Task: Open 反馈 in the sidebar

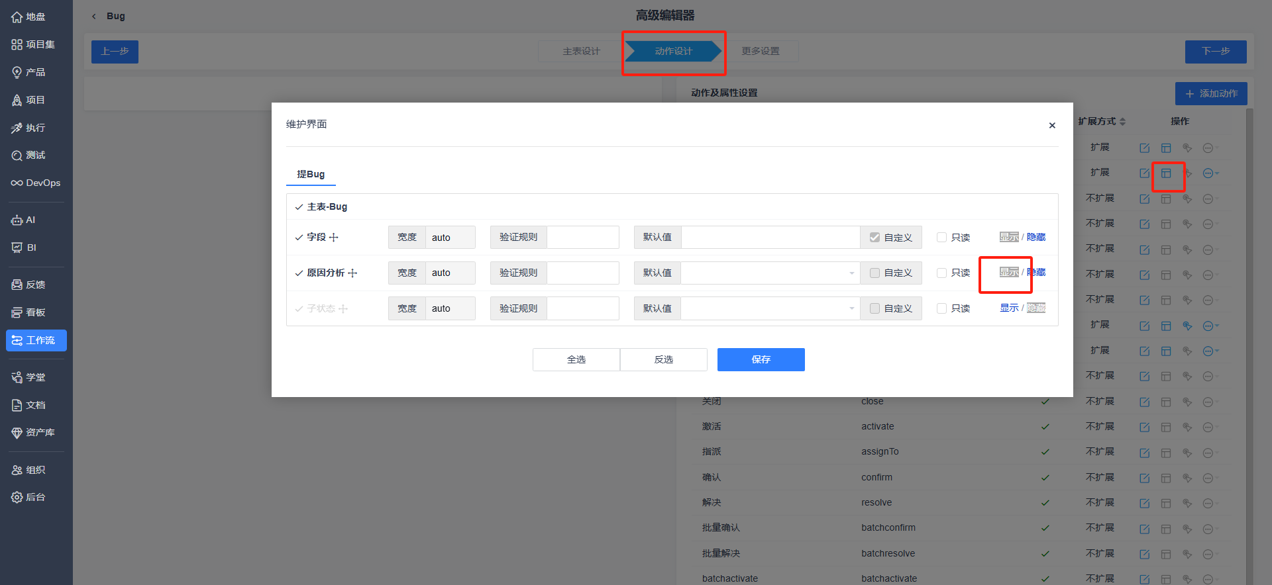Action: (x=28, y=285)
